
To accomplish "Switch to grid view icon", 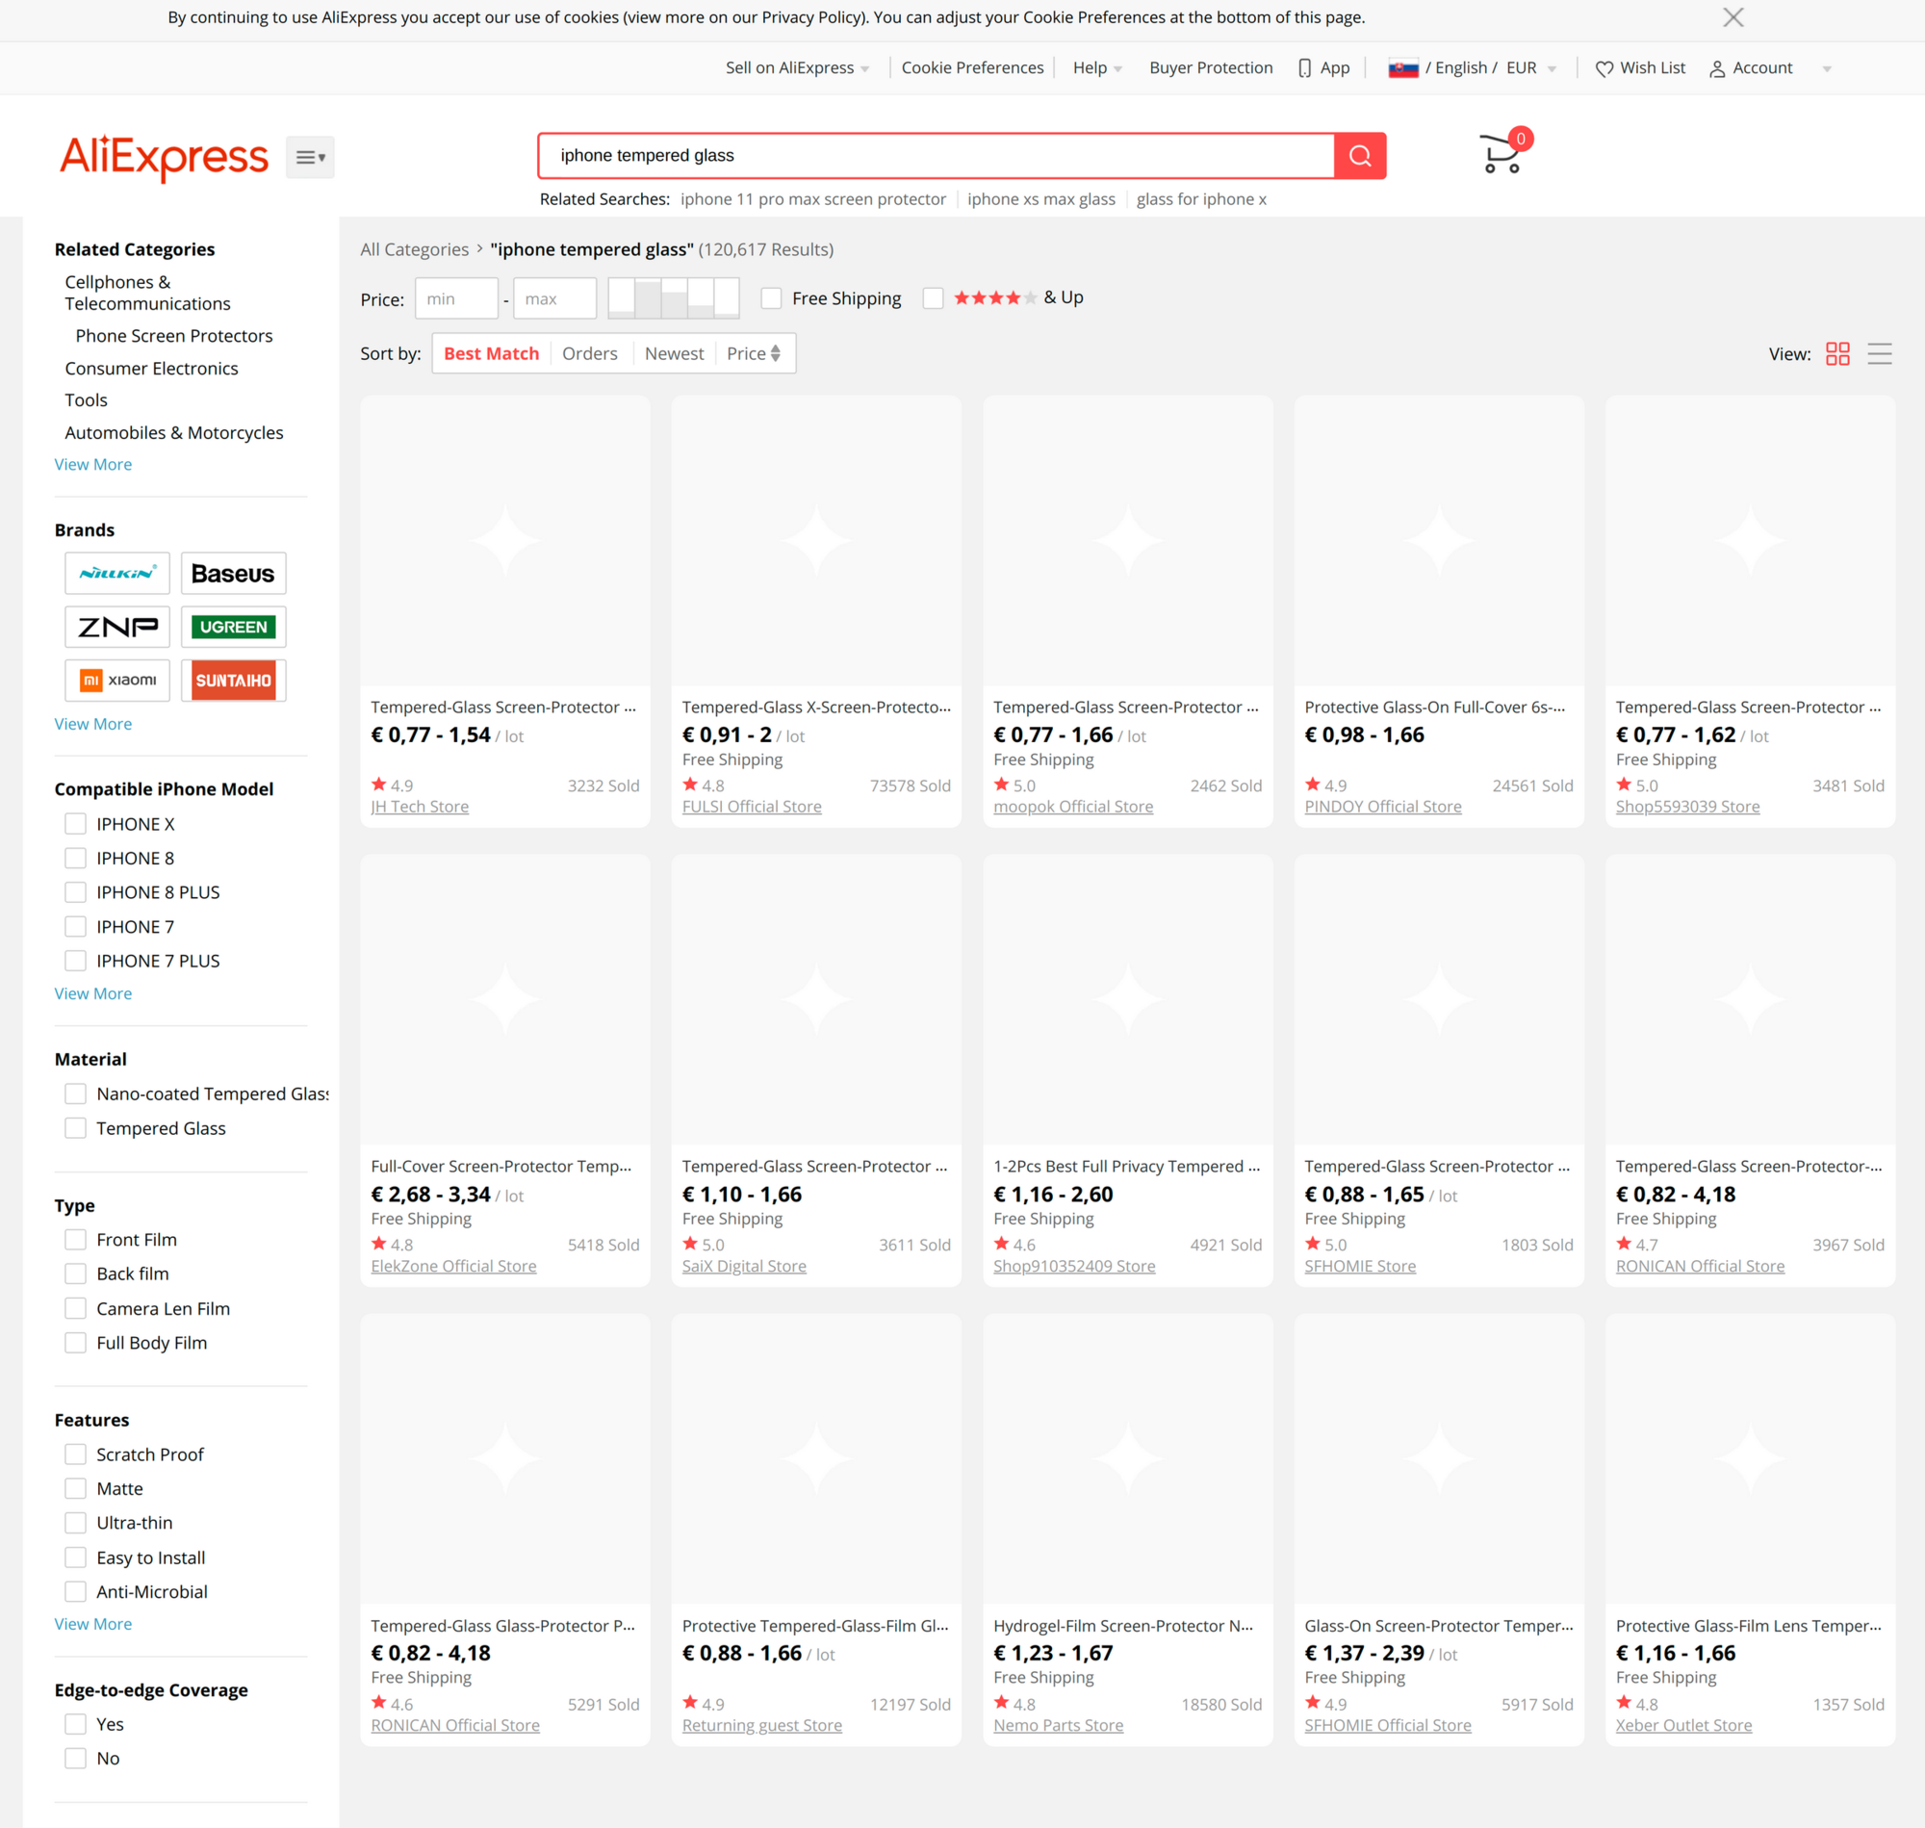I will pyautogui.click(x=1837, y=353).
